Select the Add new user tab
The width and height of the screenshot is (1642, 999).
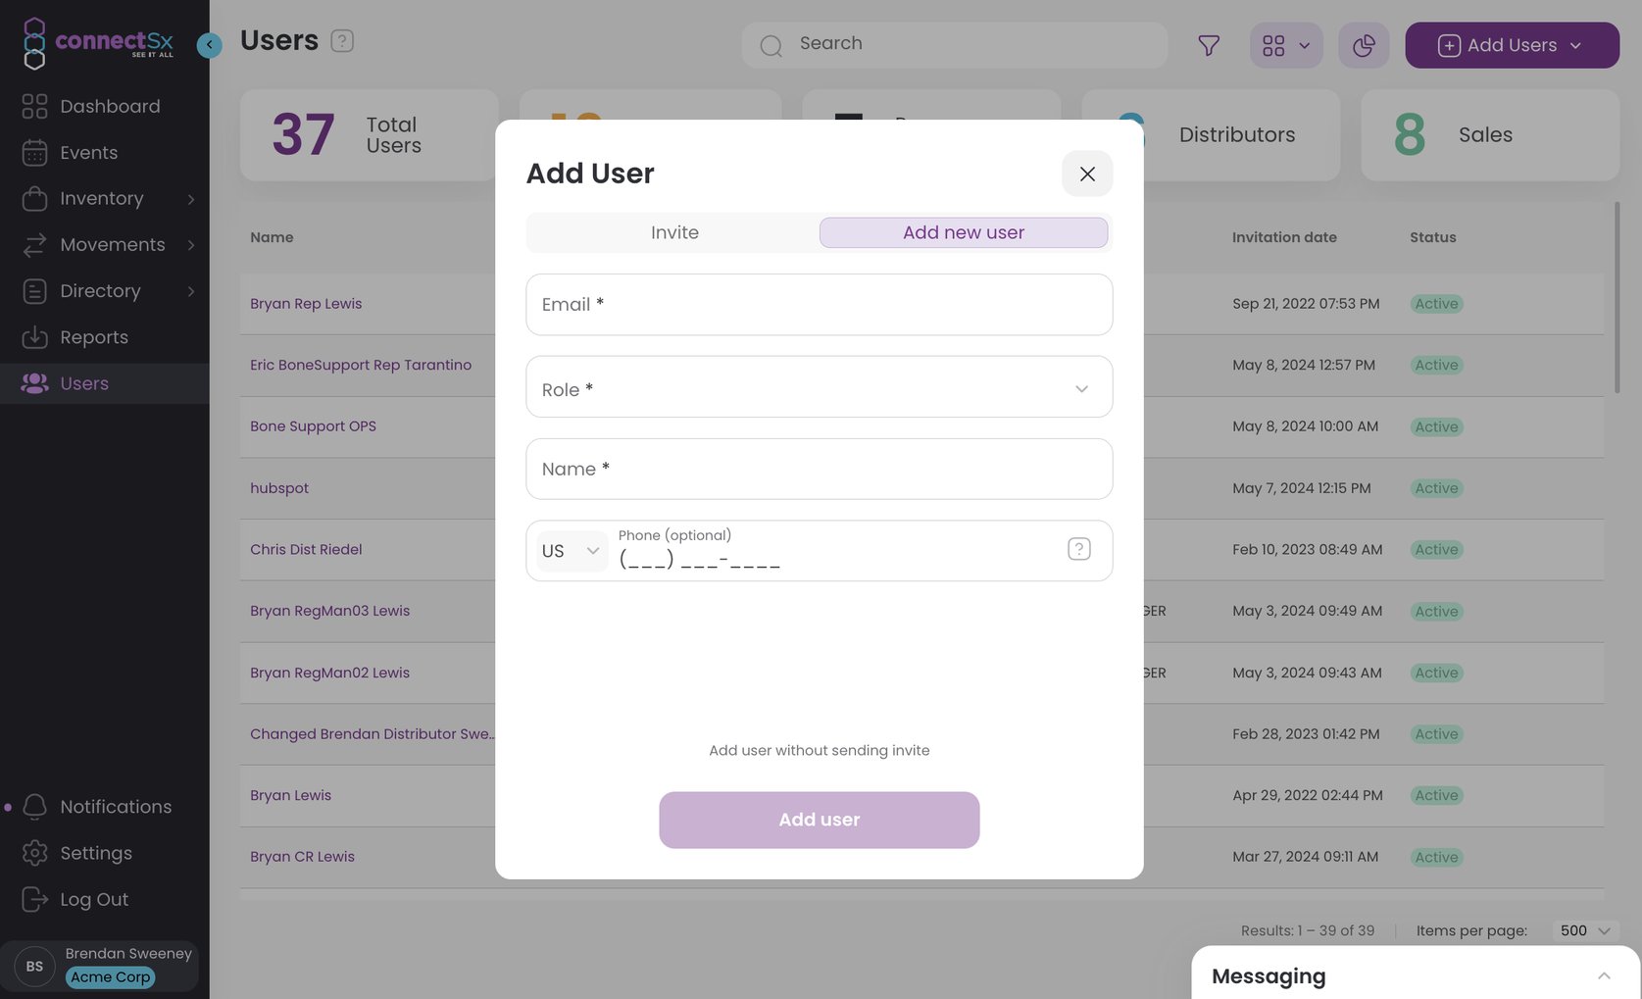(x=963, y=232)
